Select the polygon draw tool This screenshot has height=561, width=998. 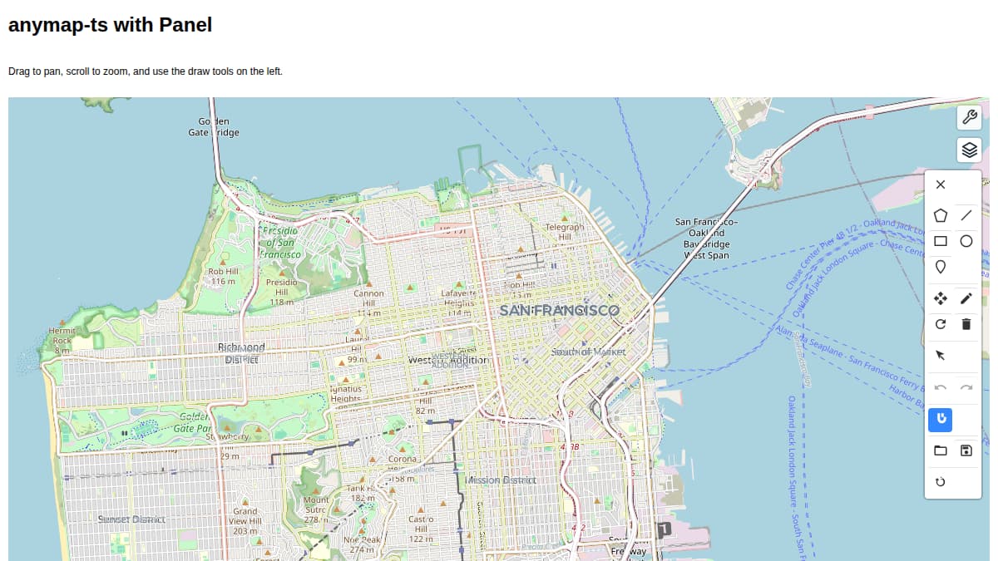pyautogui.click(x=941, y=215)
